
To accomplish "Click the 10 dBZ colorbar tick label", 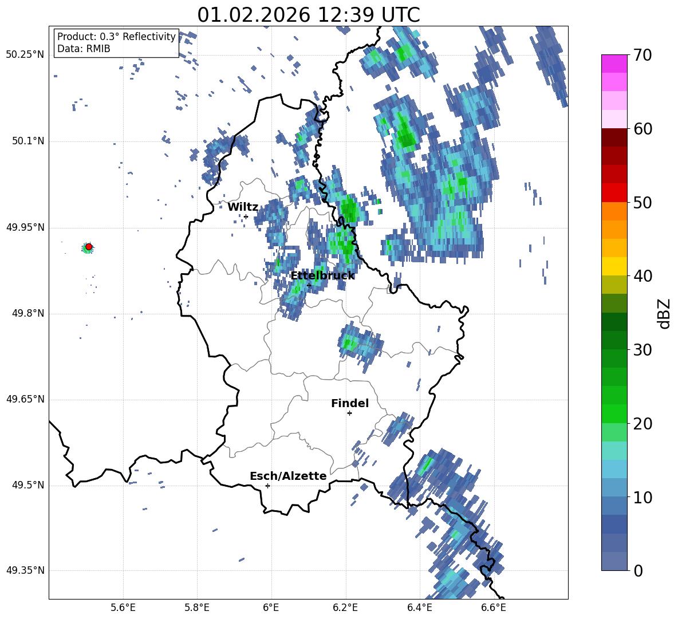I will [x=642, y=497].
